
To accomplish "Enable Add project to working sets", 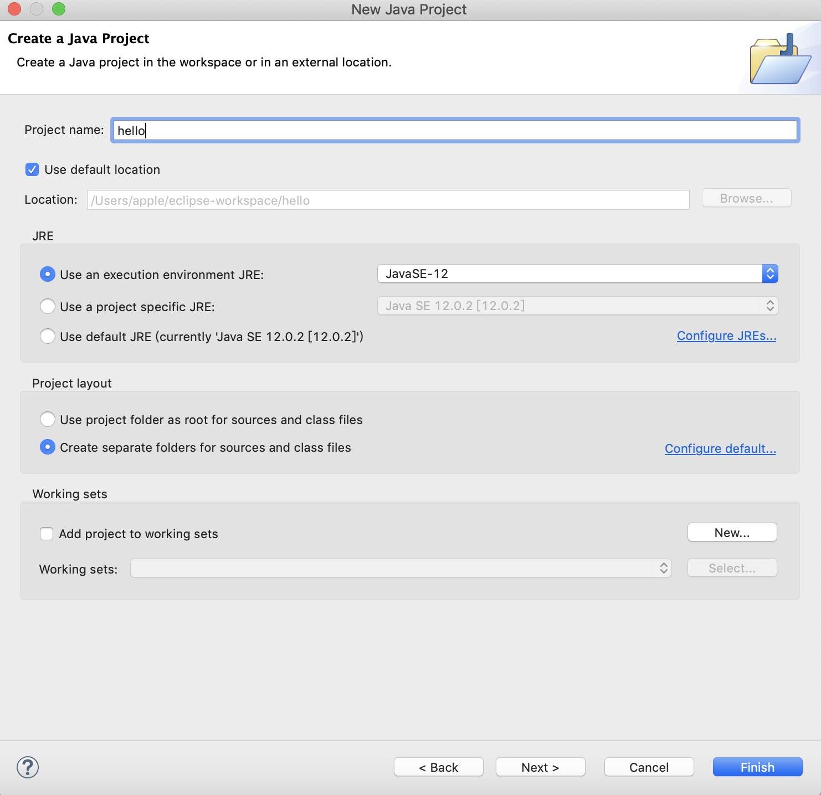I will (47, 534).
